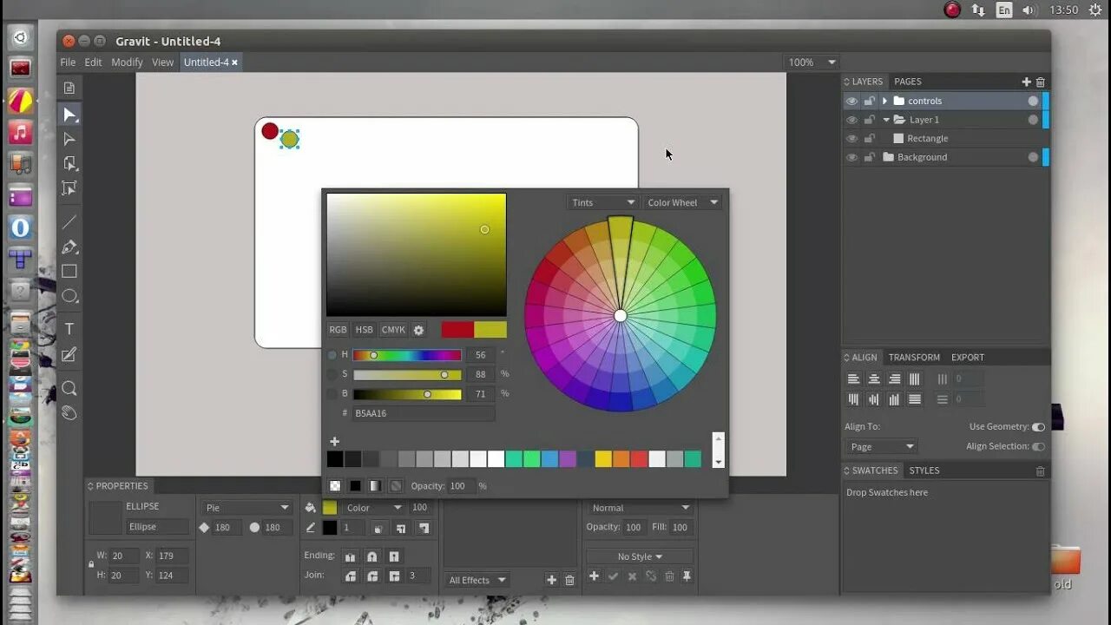Viewport: 1111px width, 625px height.
Task: Select the Ellipse shape tool
Action: [x=69, y=296]
